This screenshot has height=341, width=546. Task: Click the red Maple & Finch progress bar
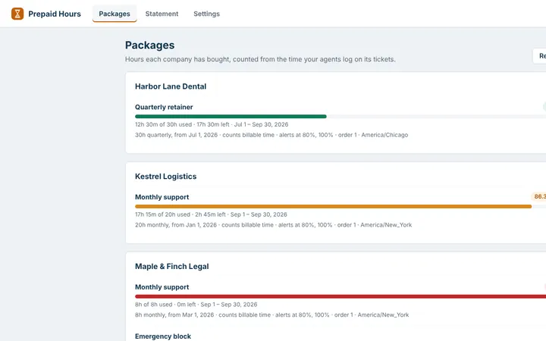coord(340,296)
